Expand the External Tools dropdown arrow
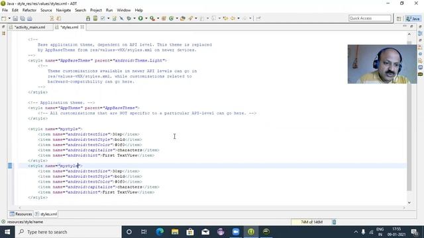 (158, 19)
